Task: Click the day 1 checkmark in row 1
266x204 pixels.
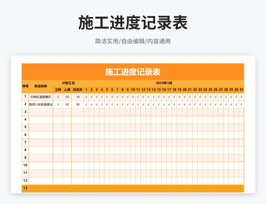Action: [x=86, y=97]
